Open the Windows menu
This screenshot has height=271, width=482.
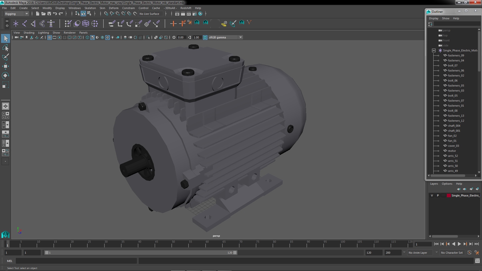pos(75,8)
